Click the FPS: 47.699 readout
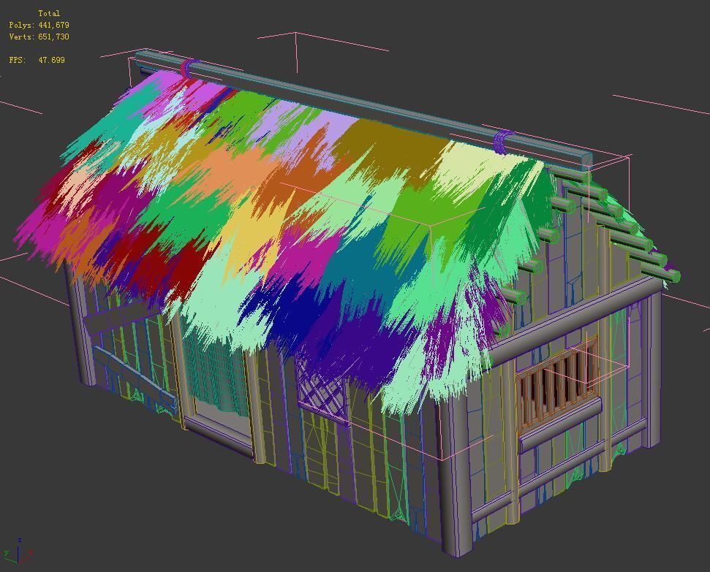The image size is (710, 572). click(37, 60)
